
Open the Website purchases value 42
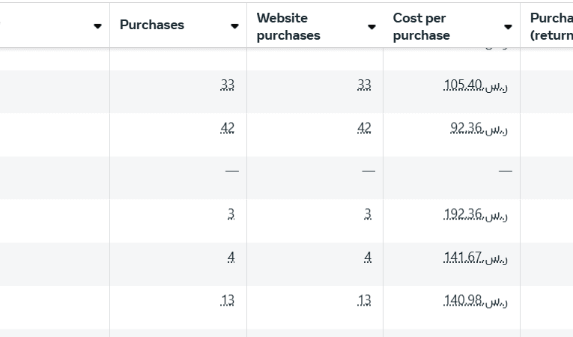click(x=365, y=128)
